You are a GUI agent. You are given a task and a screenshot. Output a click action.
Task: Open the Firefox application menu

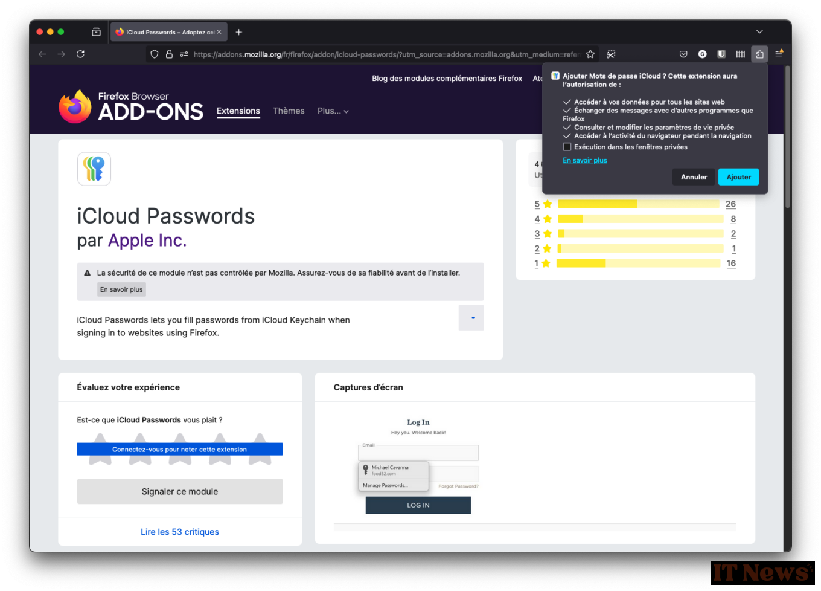click(779, 54)
